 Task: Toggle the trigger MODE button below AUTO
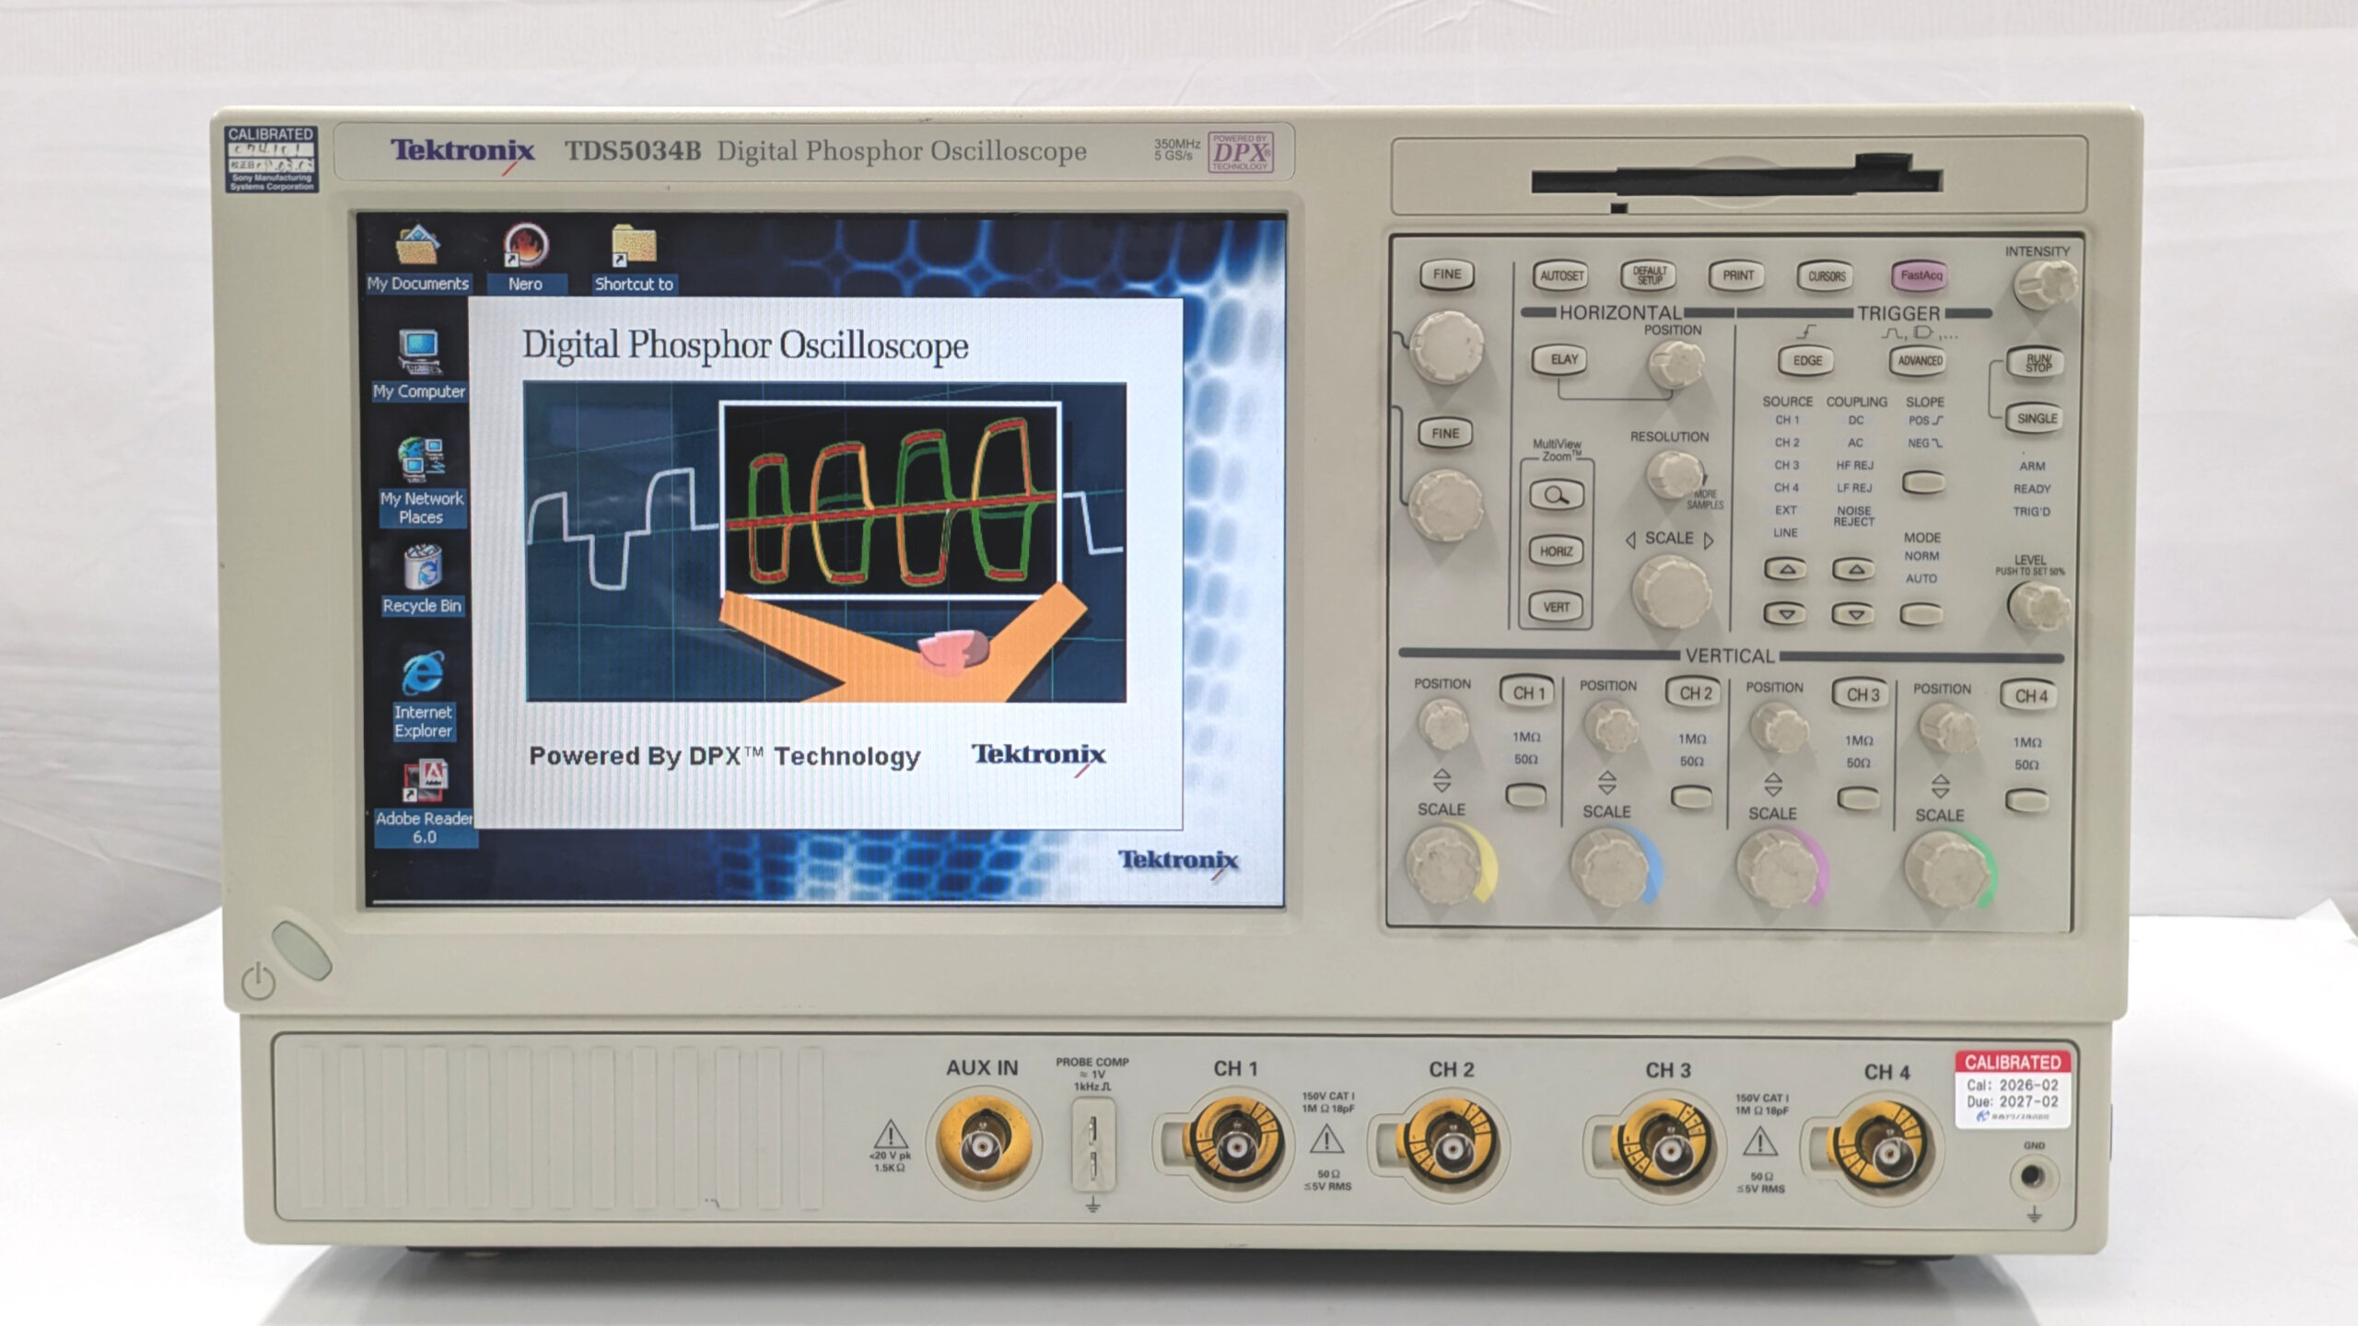tap(1922, 614)
